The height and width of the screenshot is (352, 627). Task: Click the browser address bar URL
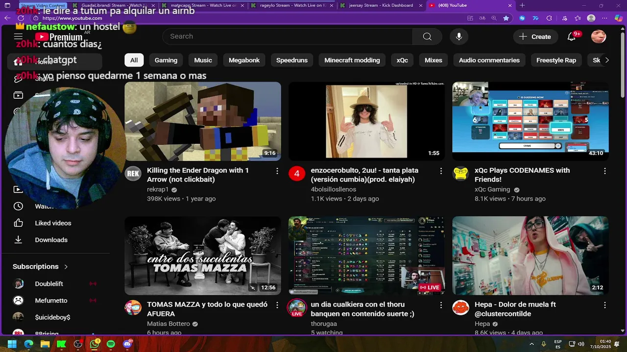[72, 18]
